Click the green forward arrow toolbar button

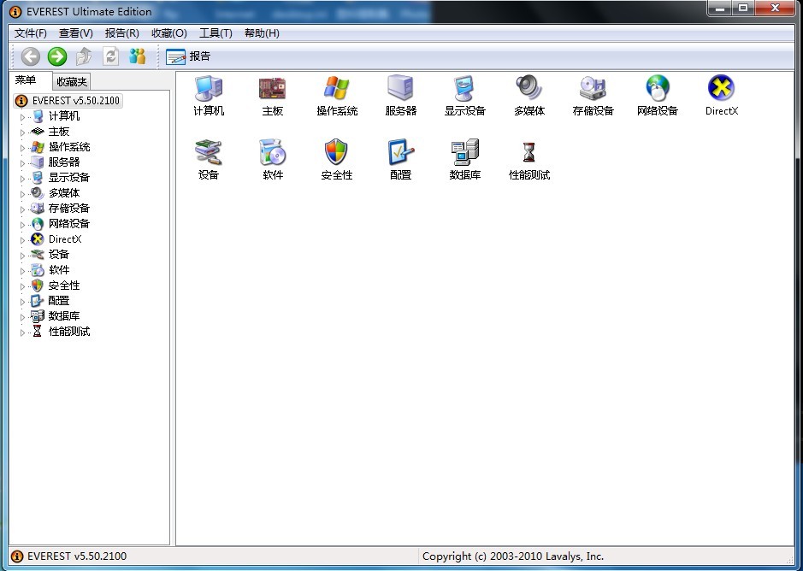57,56
